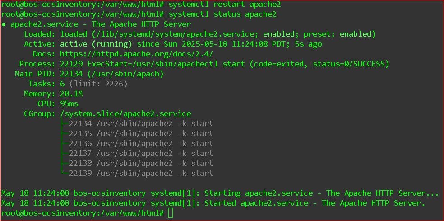The height and width of the screenshot is (221, 444).
Task: Click the 'status=0/SUCCESS' text on the Process line
Action: (x=349, y=64)
